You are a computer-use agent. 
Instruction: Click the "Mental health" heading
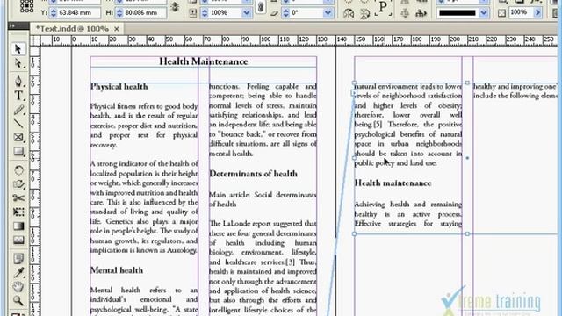tap(117, 270)
